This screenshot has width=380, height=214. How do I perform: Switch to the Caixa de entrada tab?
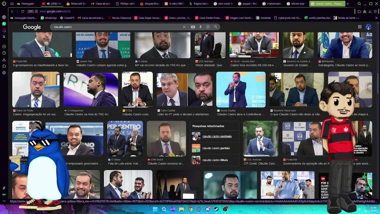tap(101, 4)
